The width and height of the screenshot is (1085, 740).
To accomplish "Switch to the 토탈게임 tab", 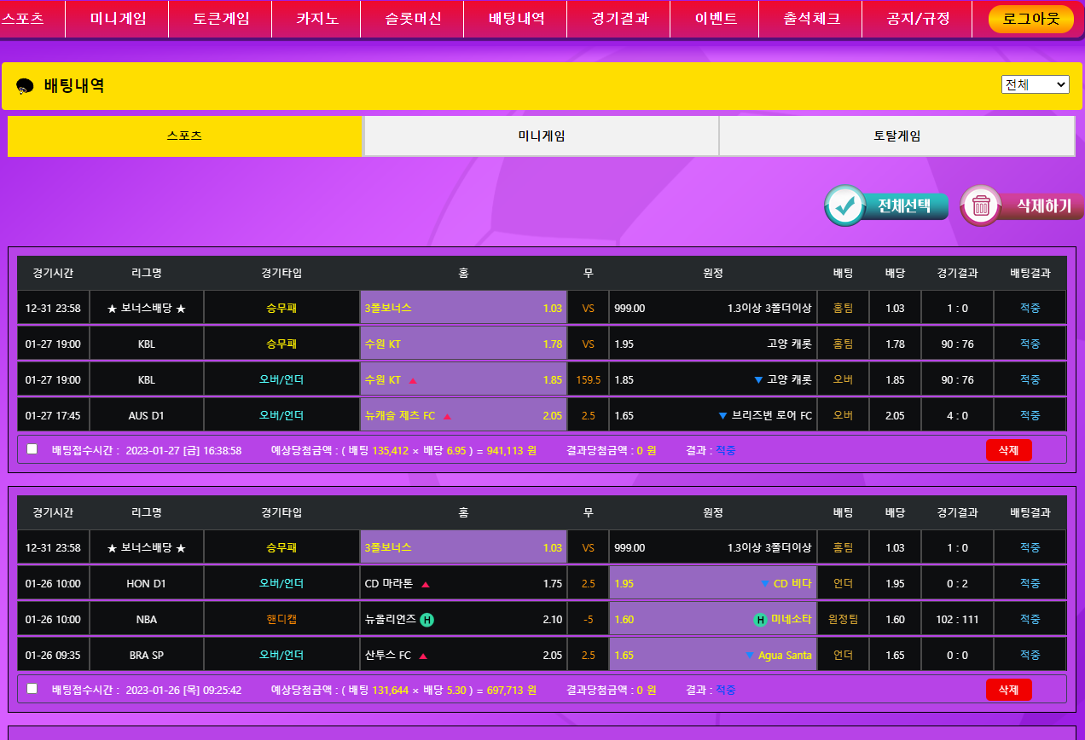I will point(896,136).
